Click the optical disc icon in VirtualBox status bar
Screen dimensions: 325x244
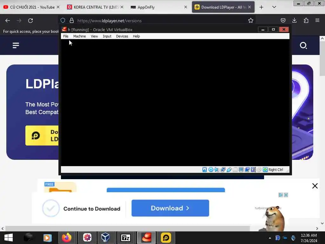point(211,170)
